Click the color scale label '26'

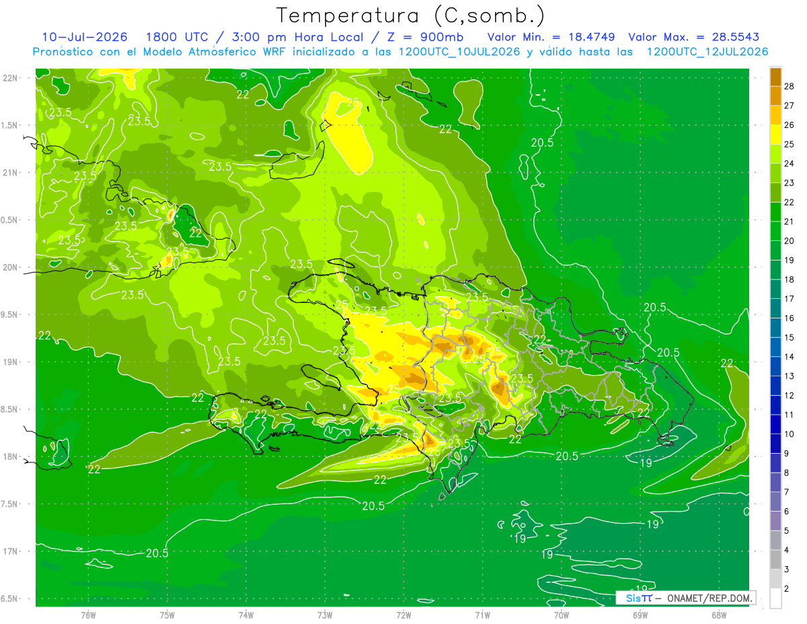tap(790, 125)
